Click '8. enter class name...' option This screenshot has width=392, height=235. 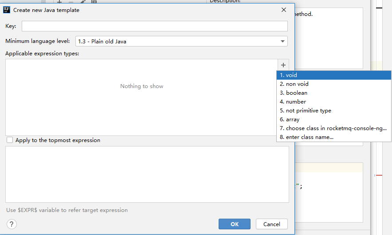pos(333,137)
